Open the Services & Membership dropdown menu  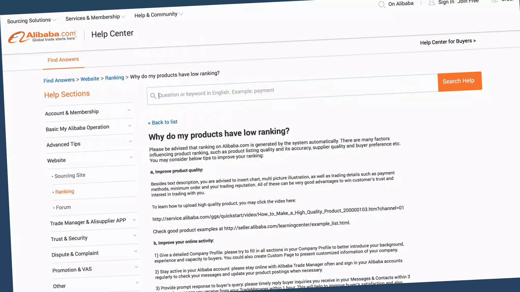click(95, 17)
